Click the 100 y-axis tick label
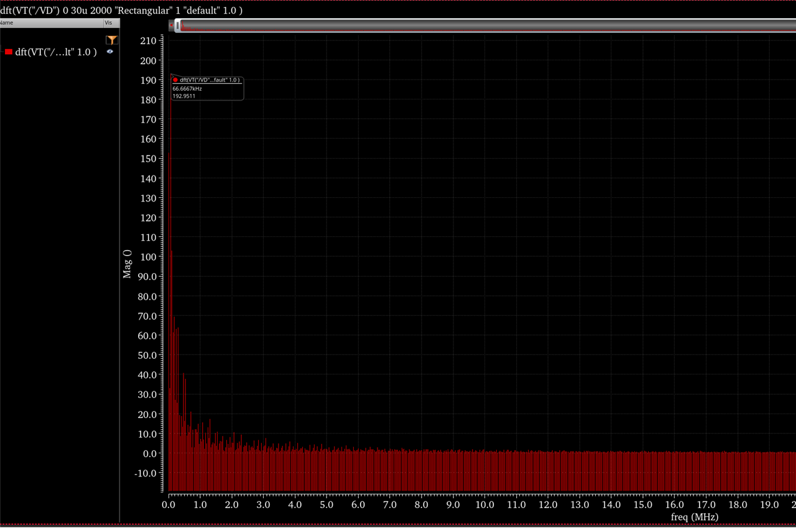The height and width of the screenshot is (528, 796). (148, 257)
